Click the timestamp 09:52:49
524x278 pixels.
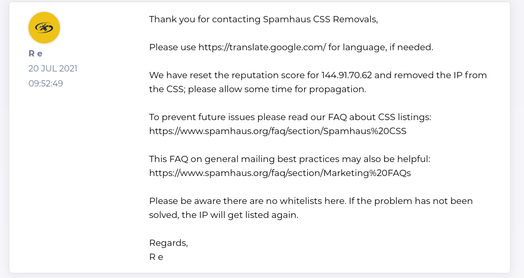(46, 83)
